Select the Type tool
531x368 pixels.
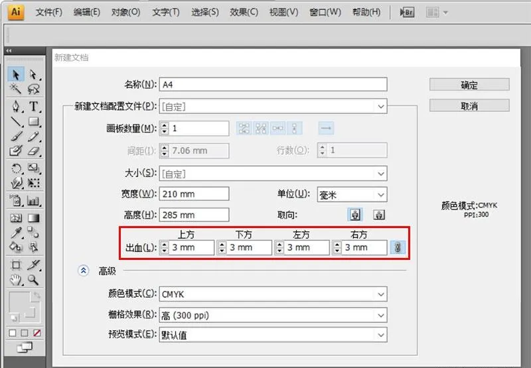(34, 107)
